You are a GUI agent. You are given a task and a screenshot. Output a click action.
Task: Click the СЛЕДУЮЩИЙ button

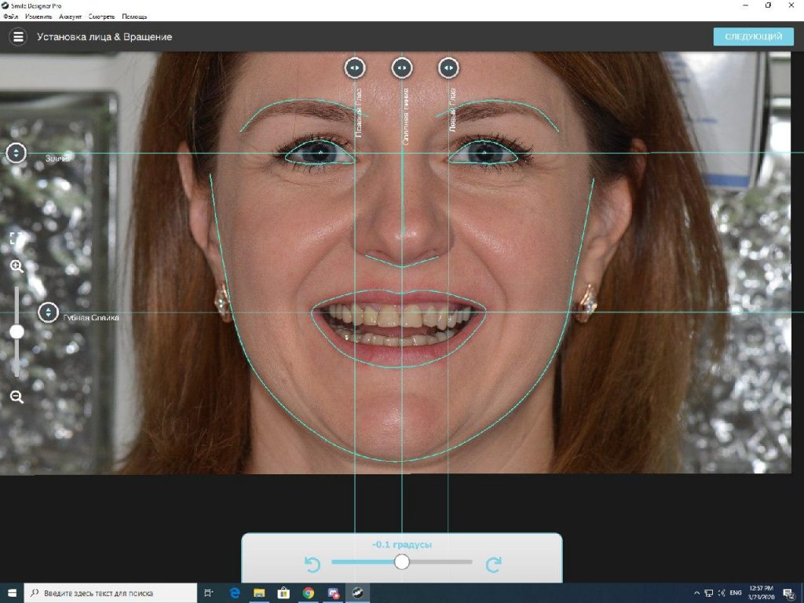(x=753, y=37)
